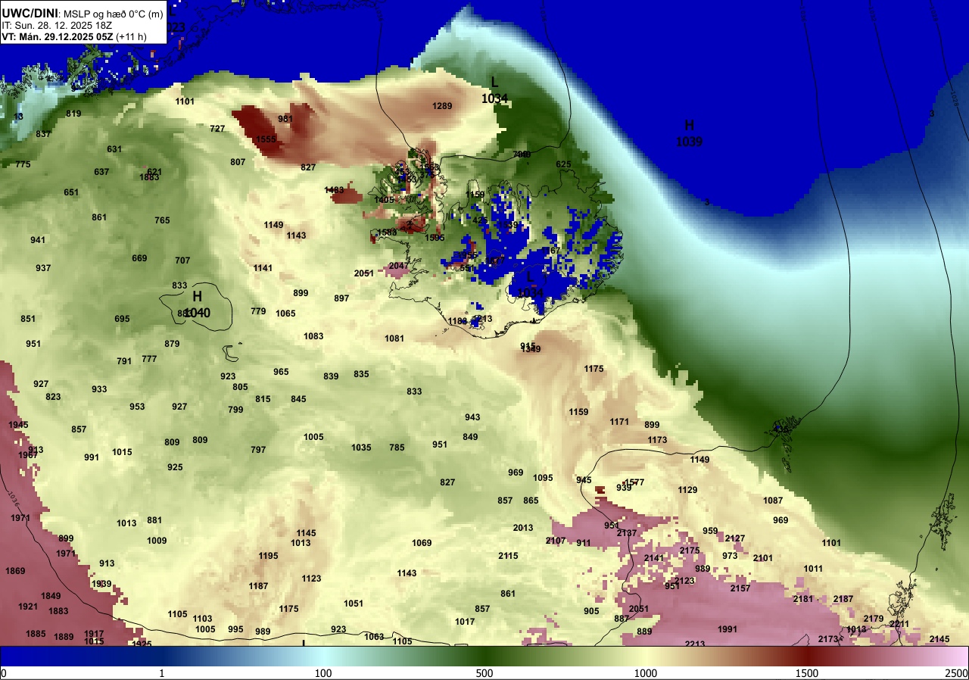Click the UWC/DINI title text
The width and height of the screenshot is (969, 680).
pyautogui.click(x=29, y=12)
